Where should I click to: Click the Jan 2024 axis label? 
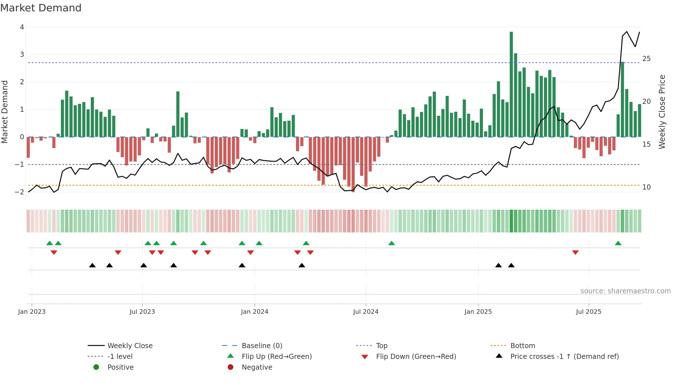(x=255, y=312)
